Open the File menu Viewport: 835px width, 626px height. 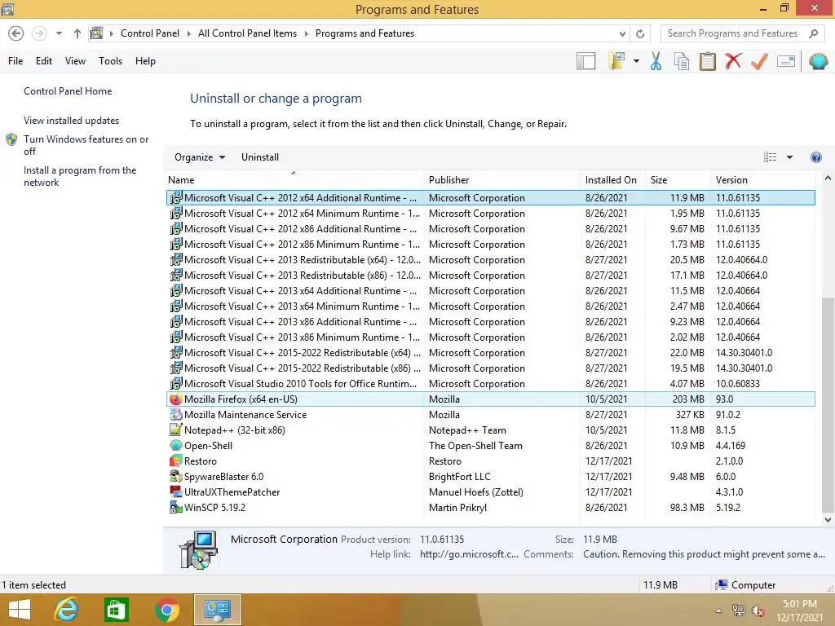coord(15,61)
